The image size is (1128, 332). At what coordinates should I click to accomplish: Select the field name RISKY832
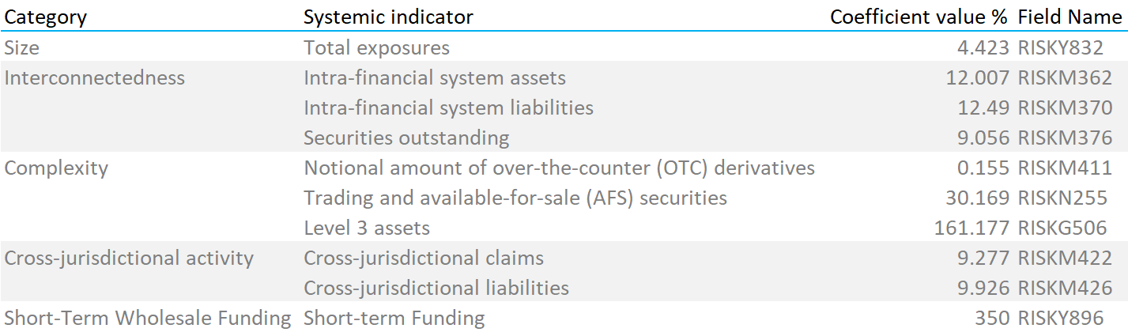1060,47
